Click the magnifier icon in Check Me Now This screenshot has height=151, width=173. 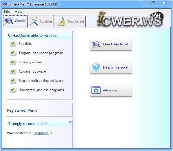(96, 44)
